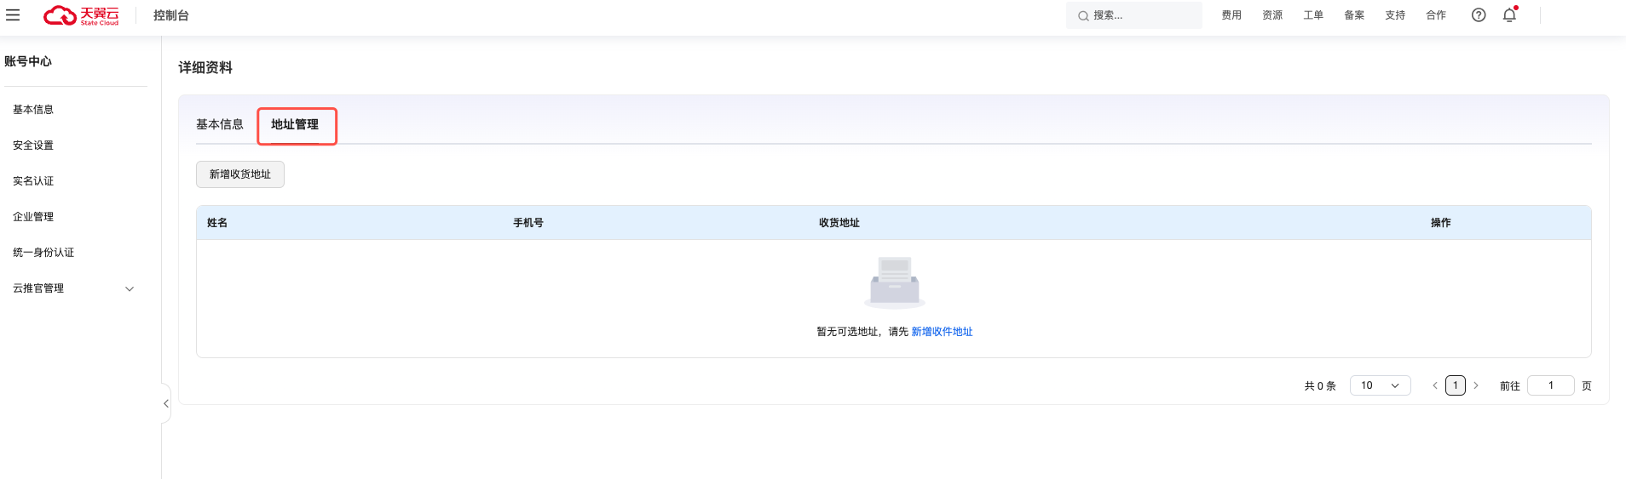This screenshot has width=1626, height=479.
Task: Open the help question mark icon
Action: [x=1479, y=15]
